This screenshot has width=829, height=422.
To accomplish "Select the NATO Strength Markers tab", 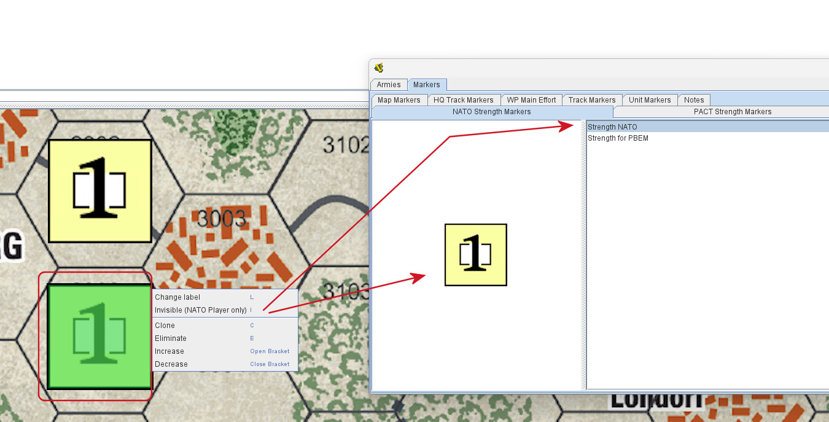I will (492, 112).
